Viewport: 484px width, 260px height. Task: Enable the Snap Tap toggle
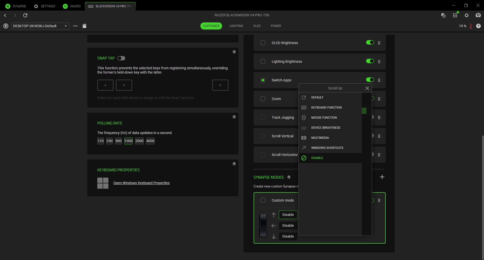121,58
